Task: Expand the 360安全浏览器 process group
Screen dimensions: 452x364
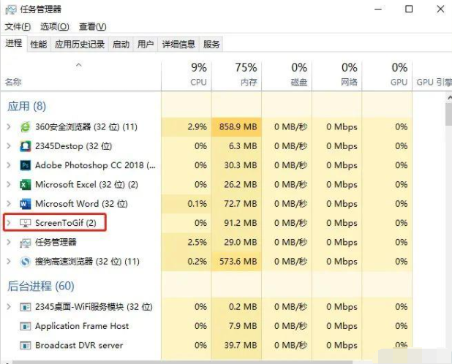Action: coord(9,127)
